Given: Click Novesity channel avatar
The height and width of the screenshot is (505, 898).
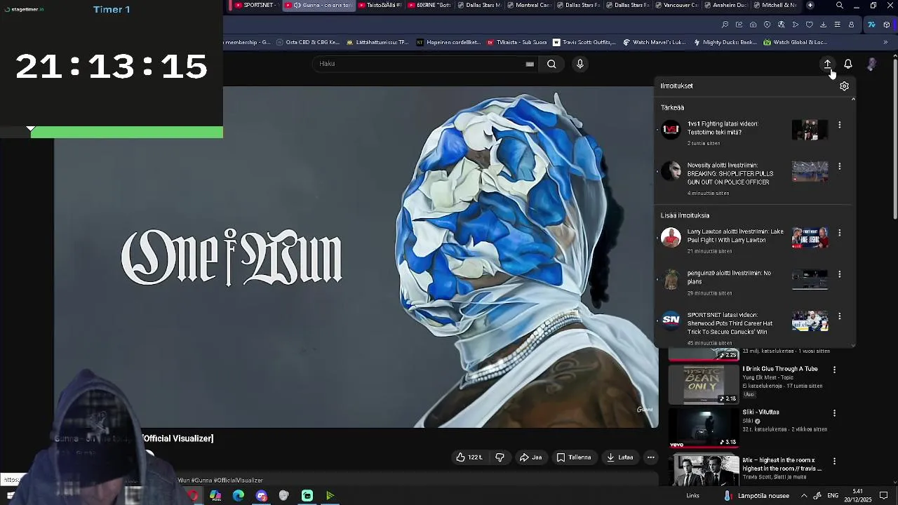Looking at the screenshot, I should (671, 170).
